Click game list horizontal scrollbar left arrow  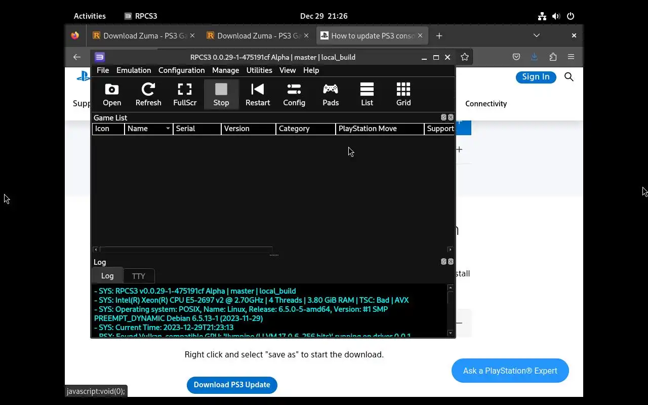96,250
